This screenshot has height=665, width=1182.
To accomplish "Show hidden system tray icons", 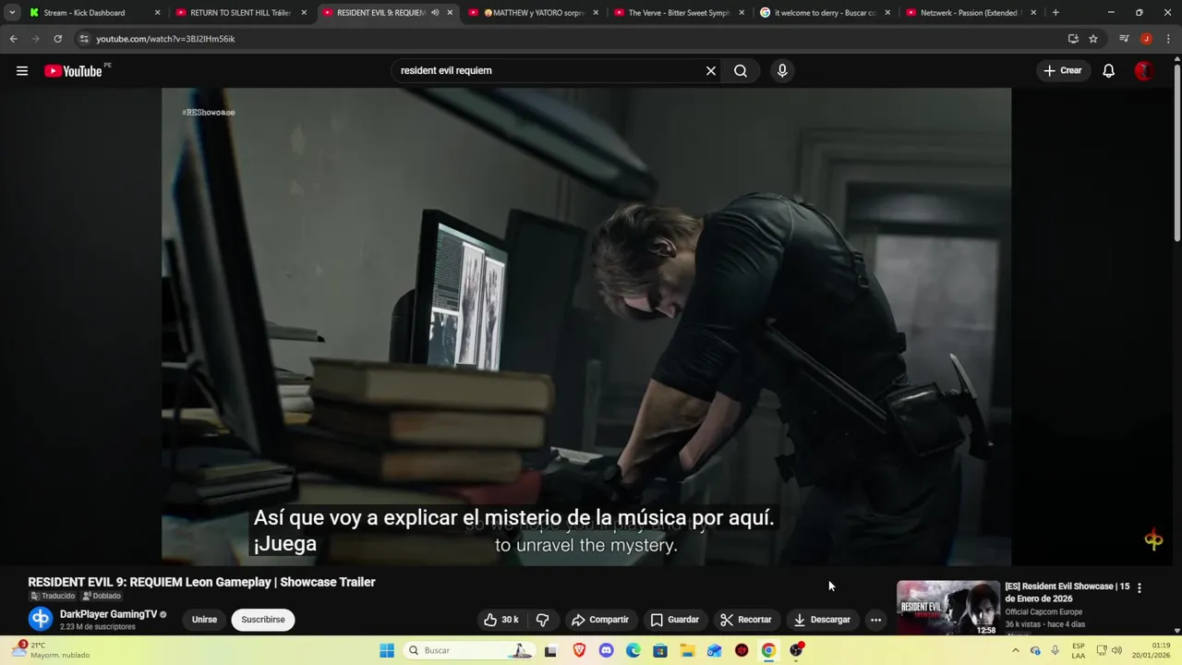I will [x=1015, y=650].
